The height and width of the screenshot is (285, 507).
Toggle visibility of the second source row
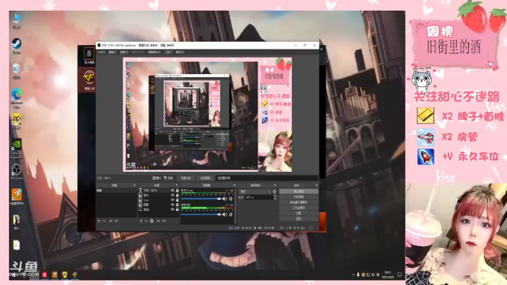172,195
